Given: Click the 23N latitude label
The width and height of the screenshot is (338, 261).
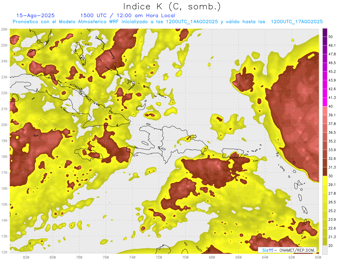Looking at the screenshot, I should [4, 77].
